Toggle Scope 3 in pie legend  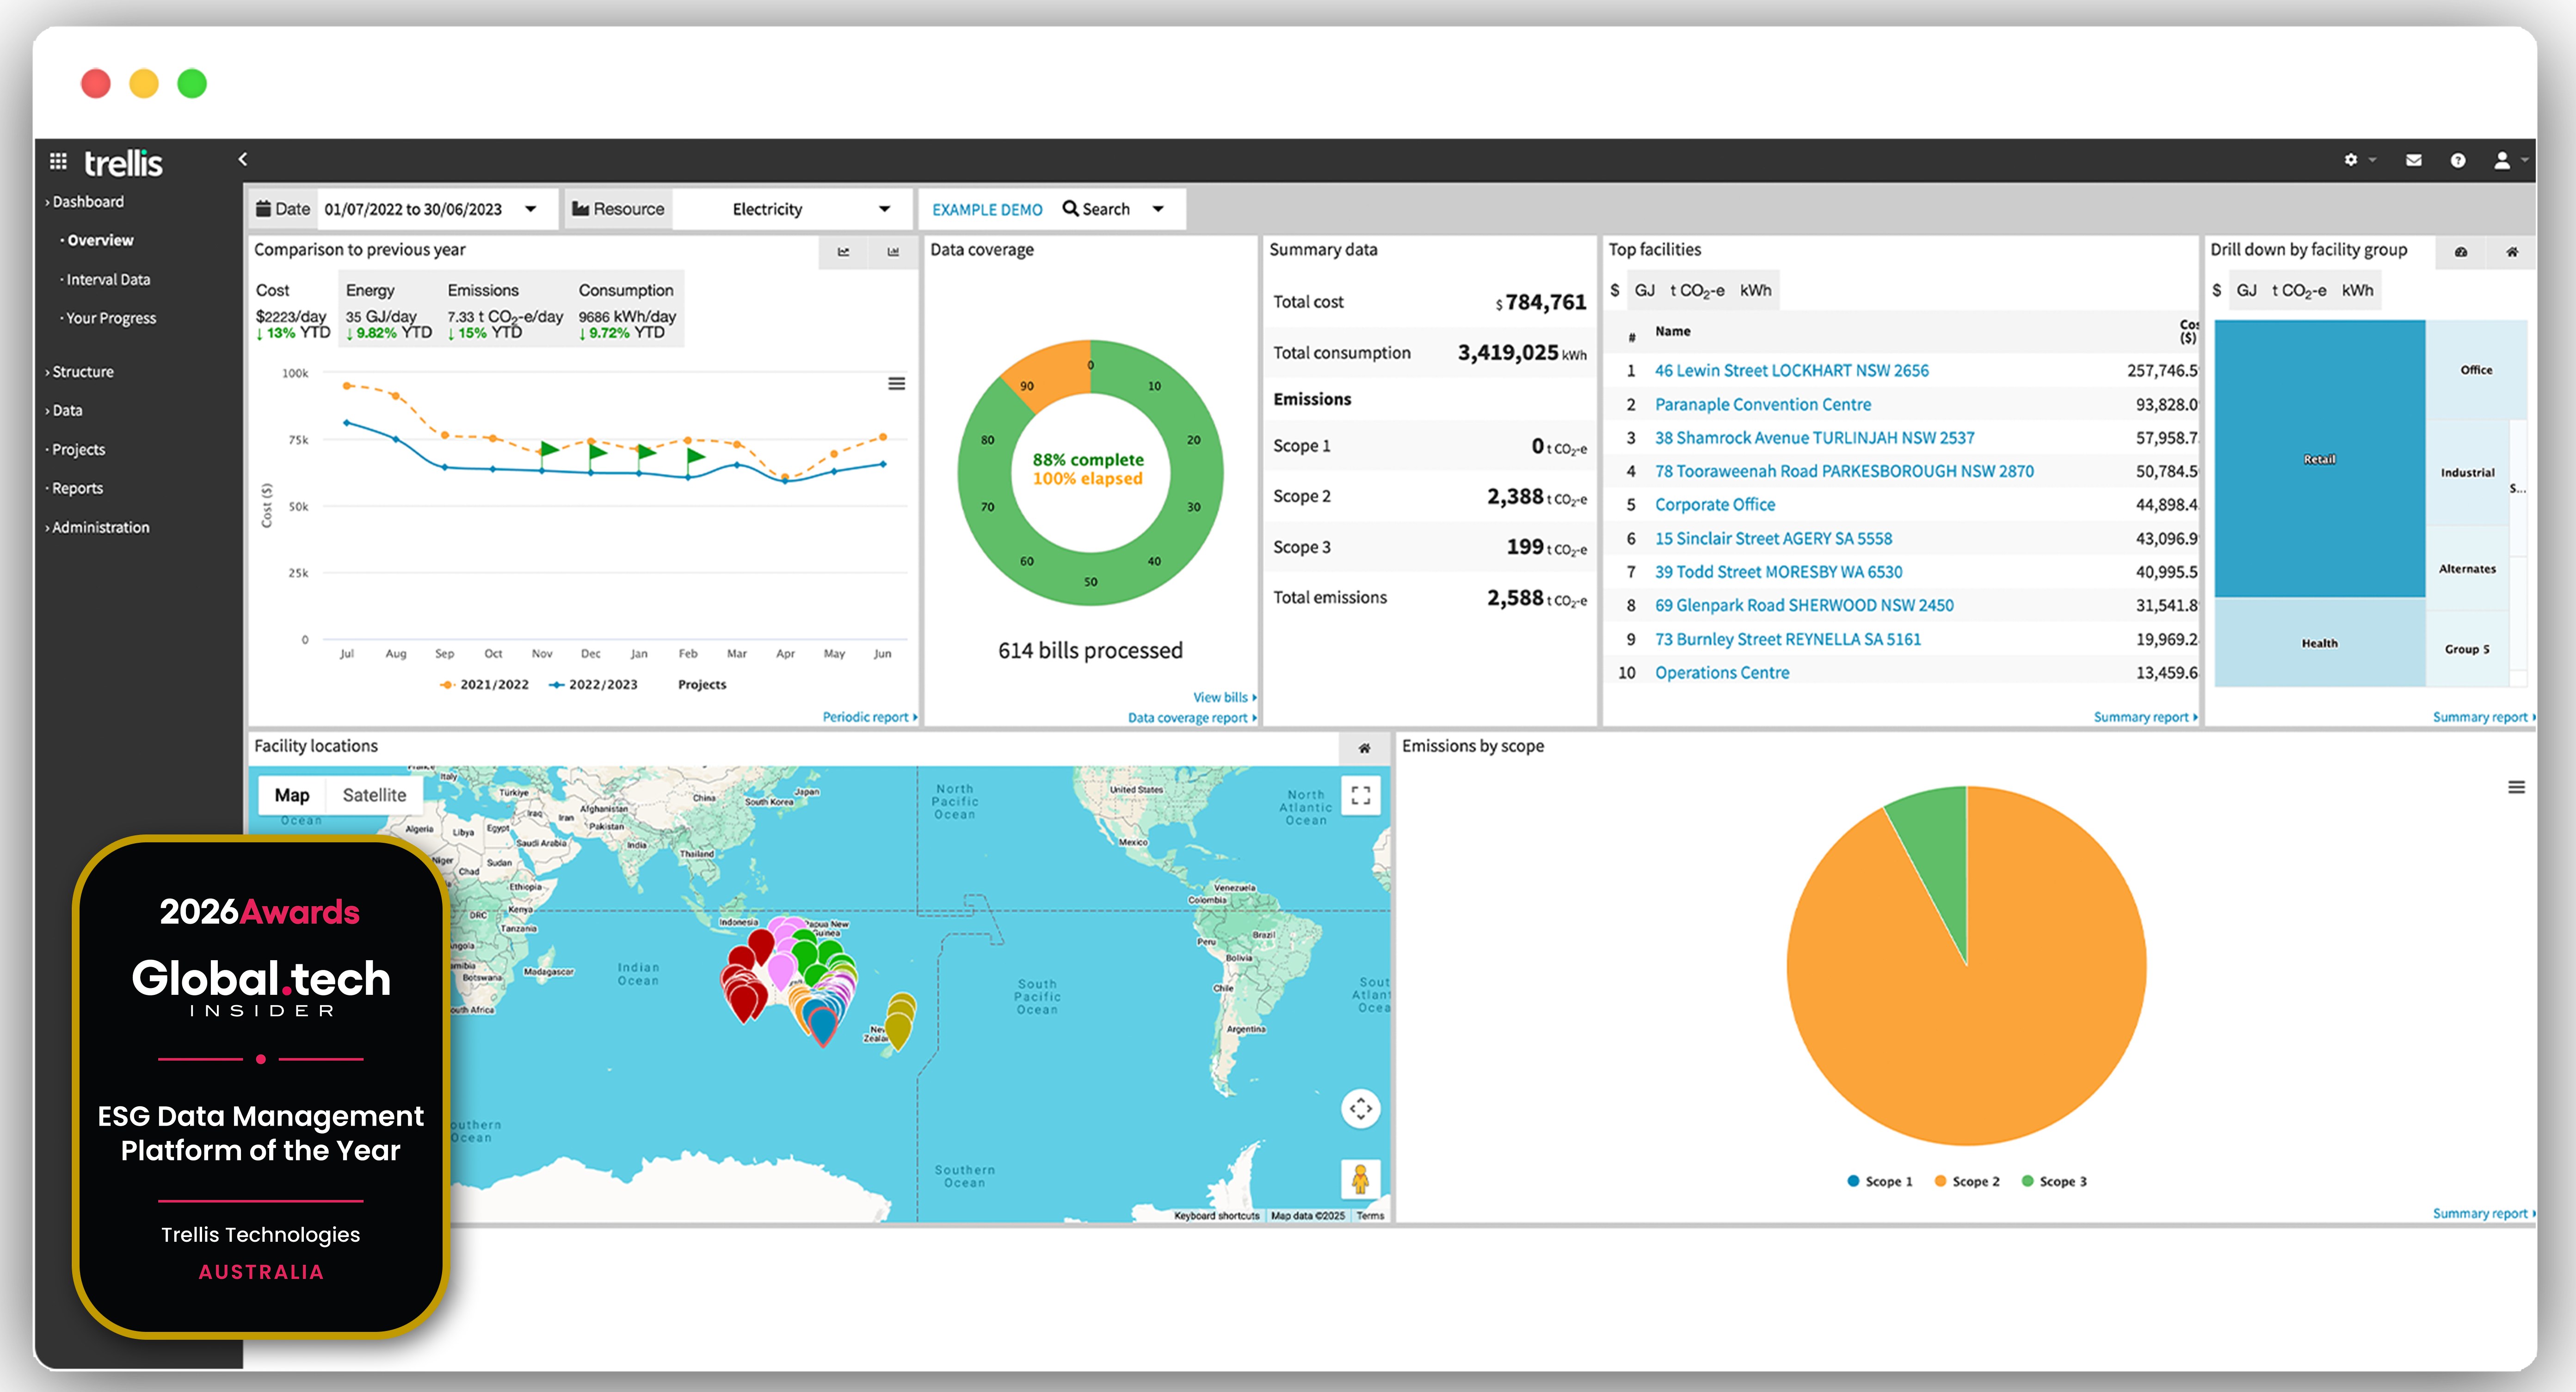tap(2054, 1181)
